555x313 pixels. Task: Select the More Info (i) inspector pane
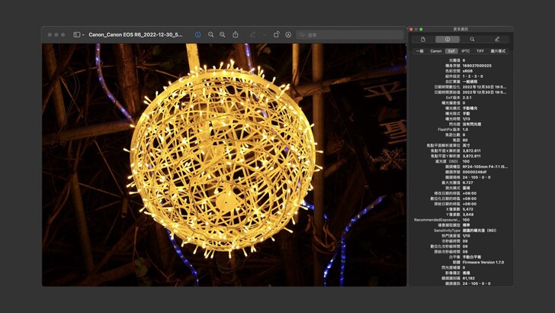click(x=448, y=39)
